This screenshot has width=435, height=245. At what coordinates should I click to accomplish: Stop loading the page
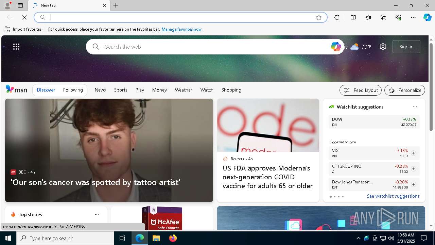tap(24, 17)
